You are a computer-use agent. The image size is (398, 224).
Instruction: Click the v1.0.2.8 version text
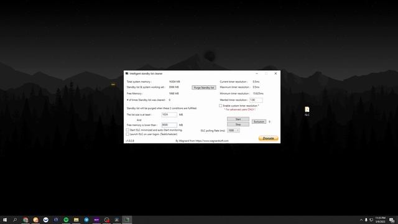pos(130,141)
